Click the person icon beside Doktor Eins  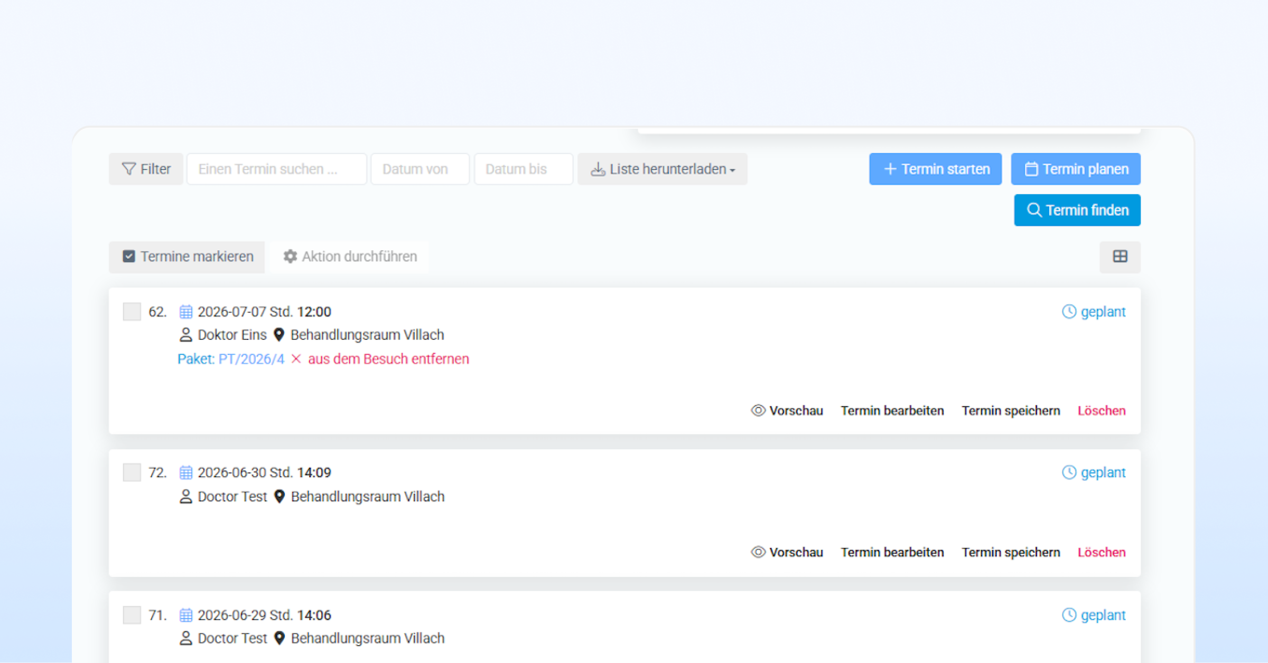[185, 335]
